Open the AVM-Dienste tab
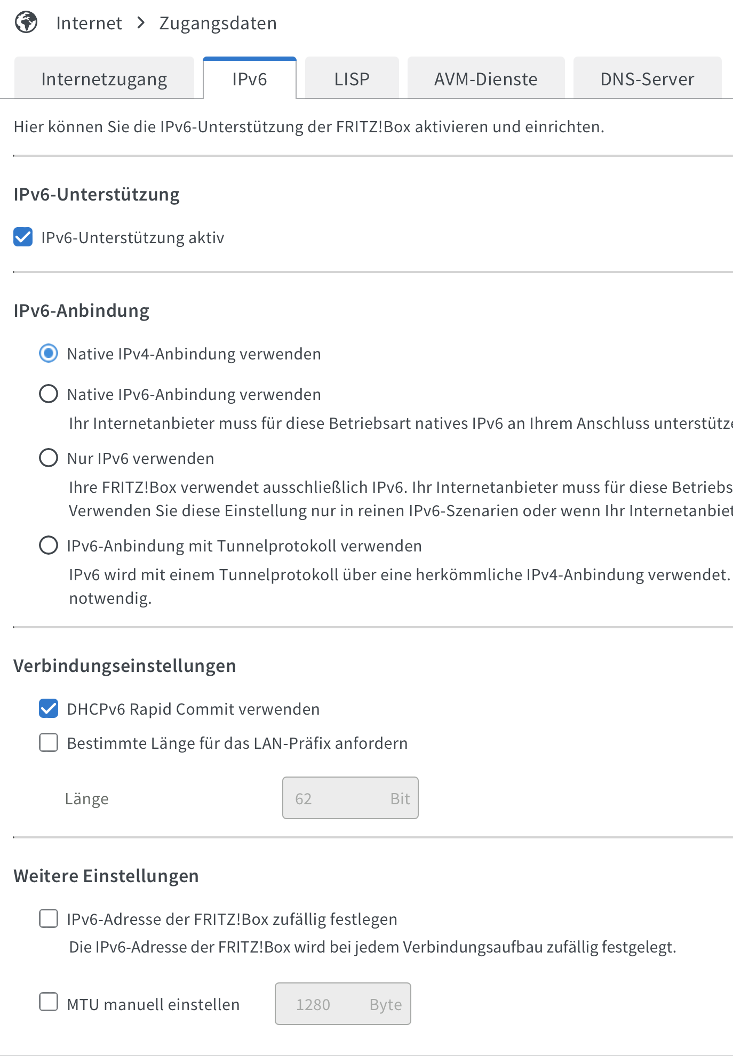Image resolution: width=733 pixels, height=1056 pixels. pos(486,78)
